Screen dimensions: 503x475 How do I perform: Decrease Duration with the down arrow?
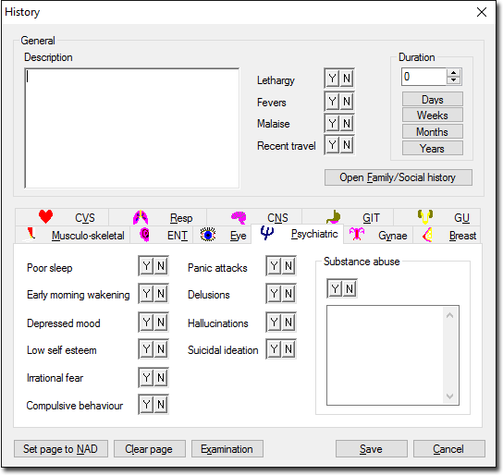[x=453, y=80]
